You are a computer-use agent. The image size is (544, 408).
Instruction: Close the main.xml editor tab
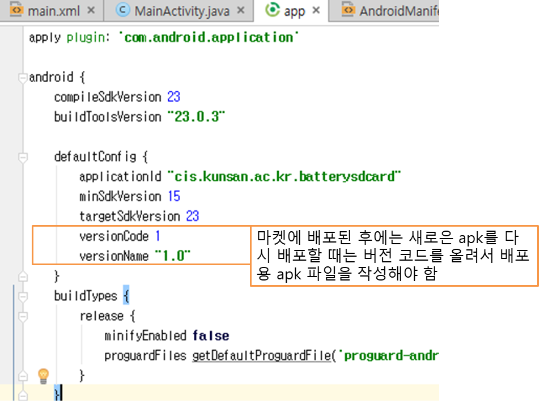(x=92, y=11)
